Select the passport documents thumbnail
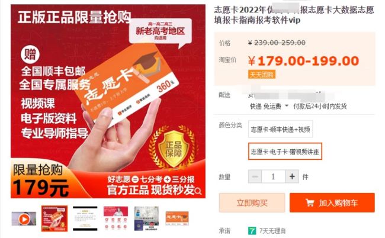 pos(146,218)
